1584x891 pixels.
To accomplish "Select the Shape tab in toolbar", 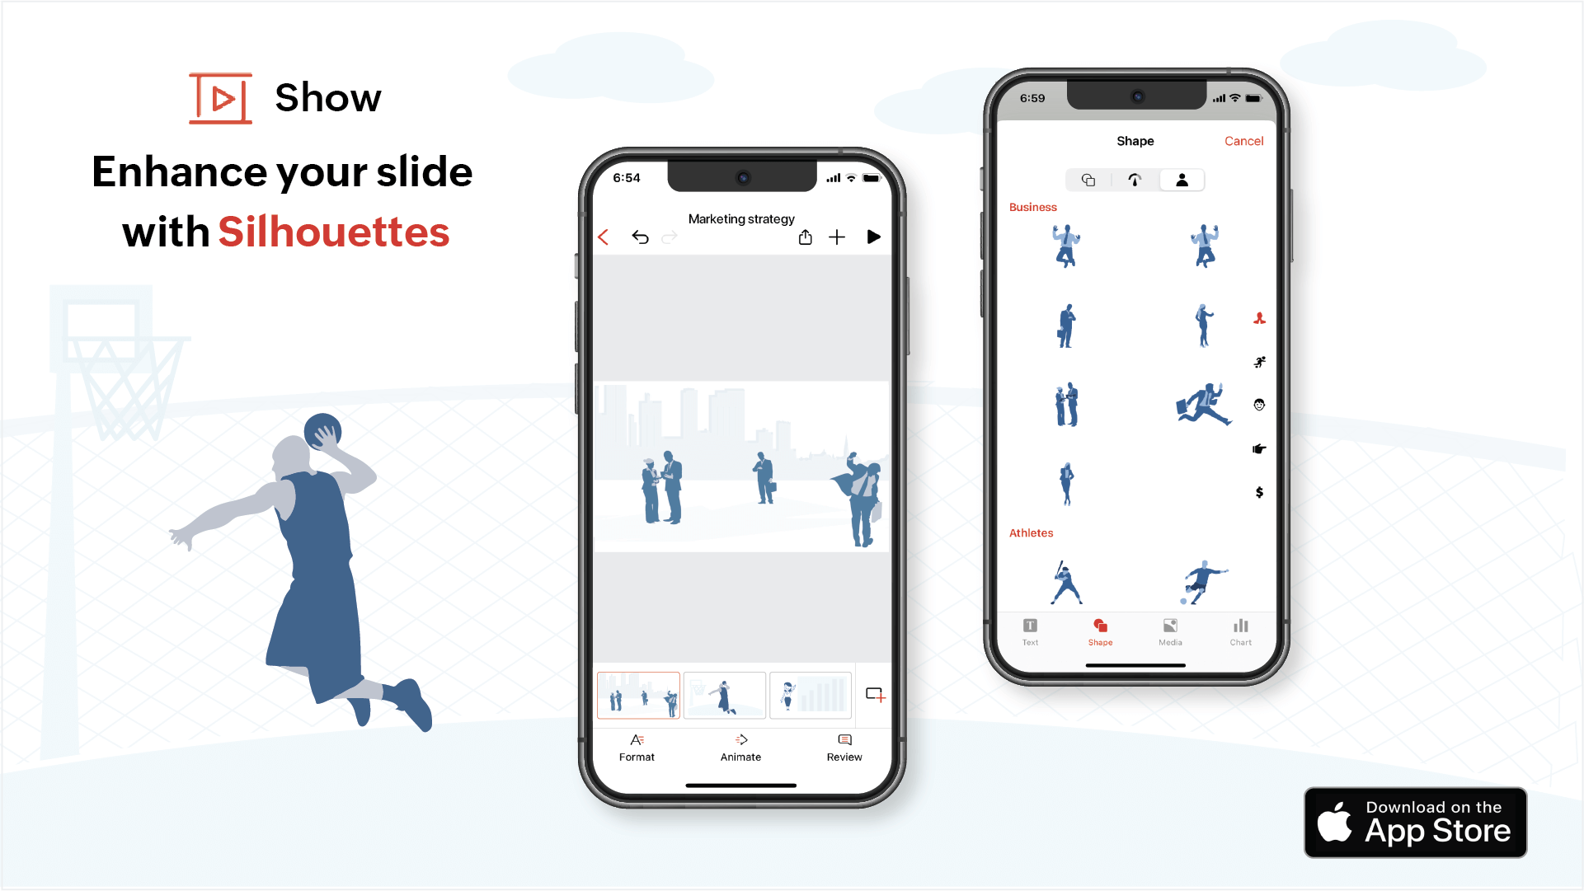I will (x=1101, y=631).
